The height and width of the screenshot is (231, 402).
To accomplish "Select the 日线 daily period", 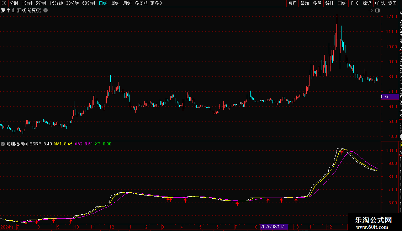I will tap(103, 3).
